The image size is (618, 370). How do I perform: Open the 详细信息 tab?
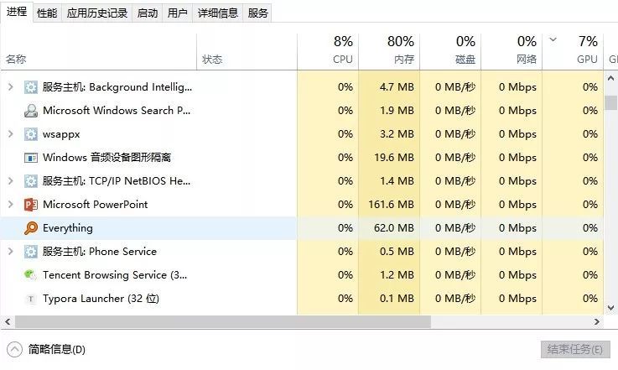pos(218,13)
